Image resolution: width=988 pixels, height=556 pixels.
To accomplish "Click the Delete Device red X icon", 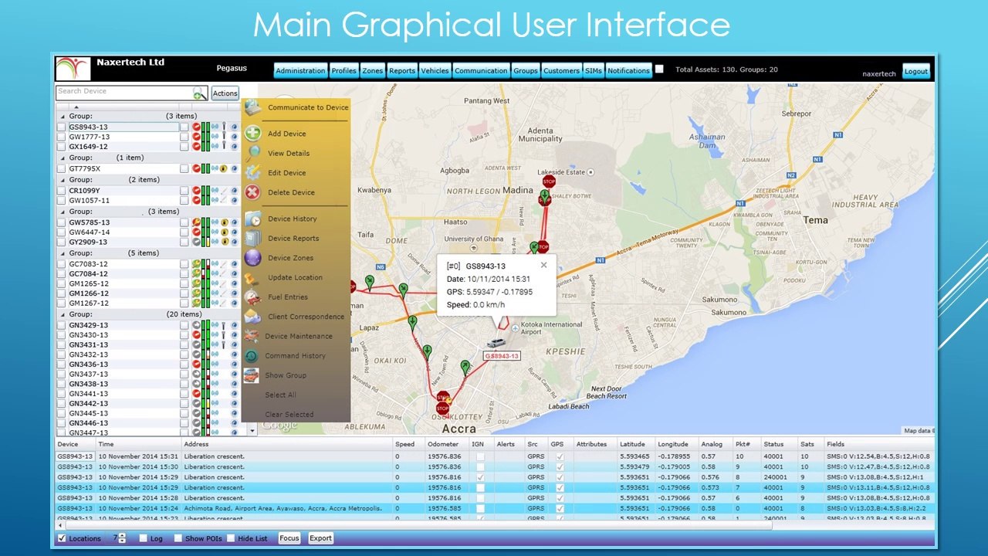I will 253,192.
